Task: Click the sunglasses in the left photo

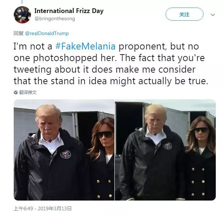Action: coord(104,134)
